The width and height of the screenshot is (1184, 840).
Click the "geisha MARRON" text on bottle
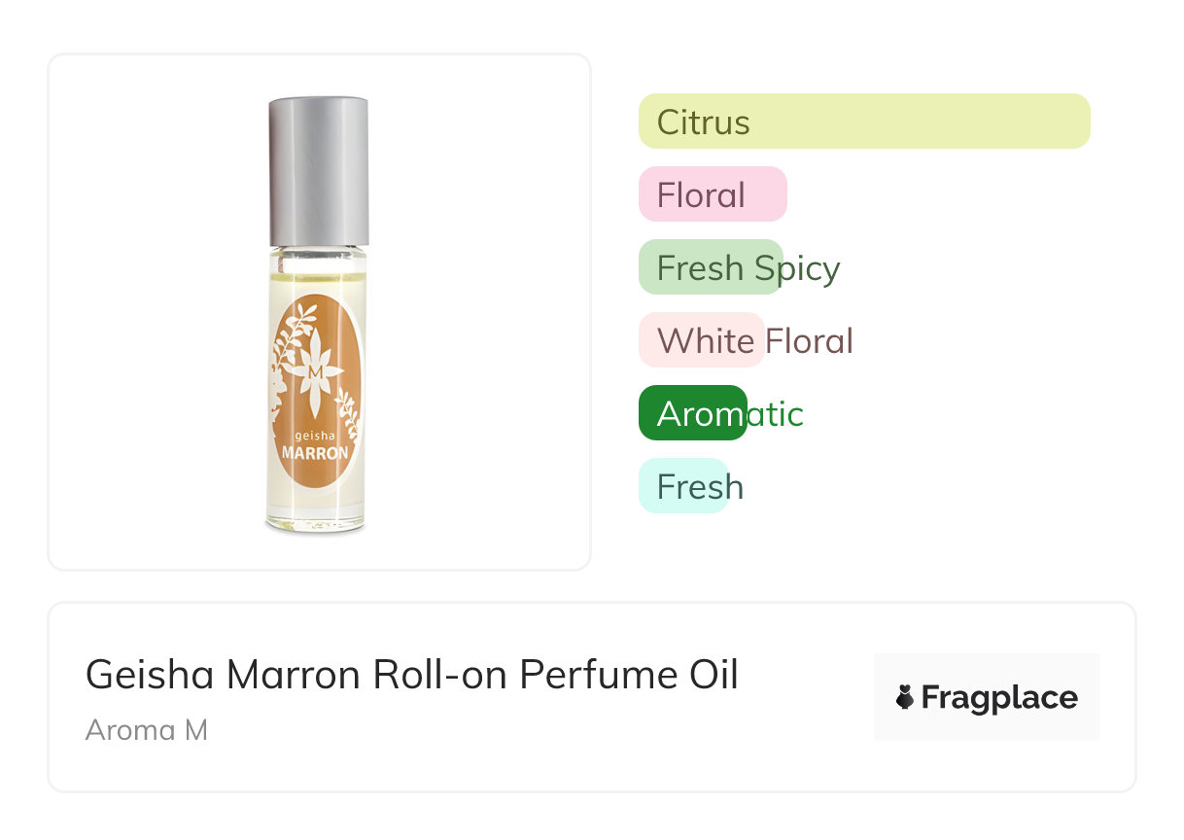point(315,446)
